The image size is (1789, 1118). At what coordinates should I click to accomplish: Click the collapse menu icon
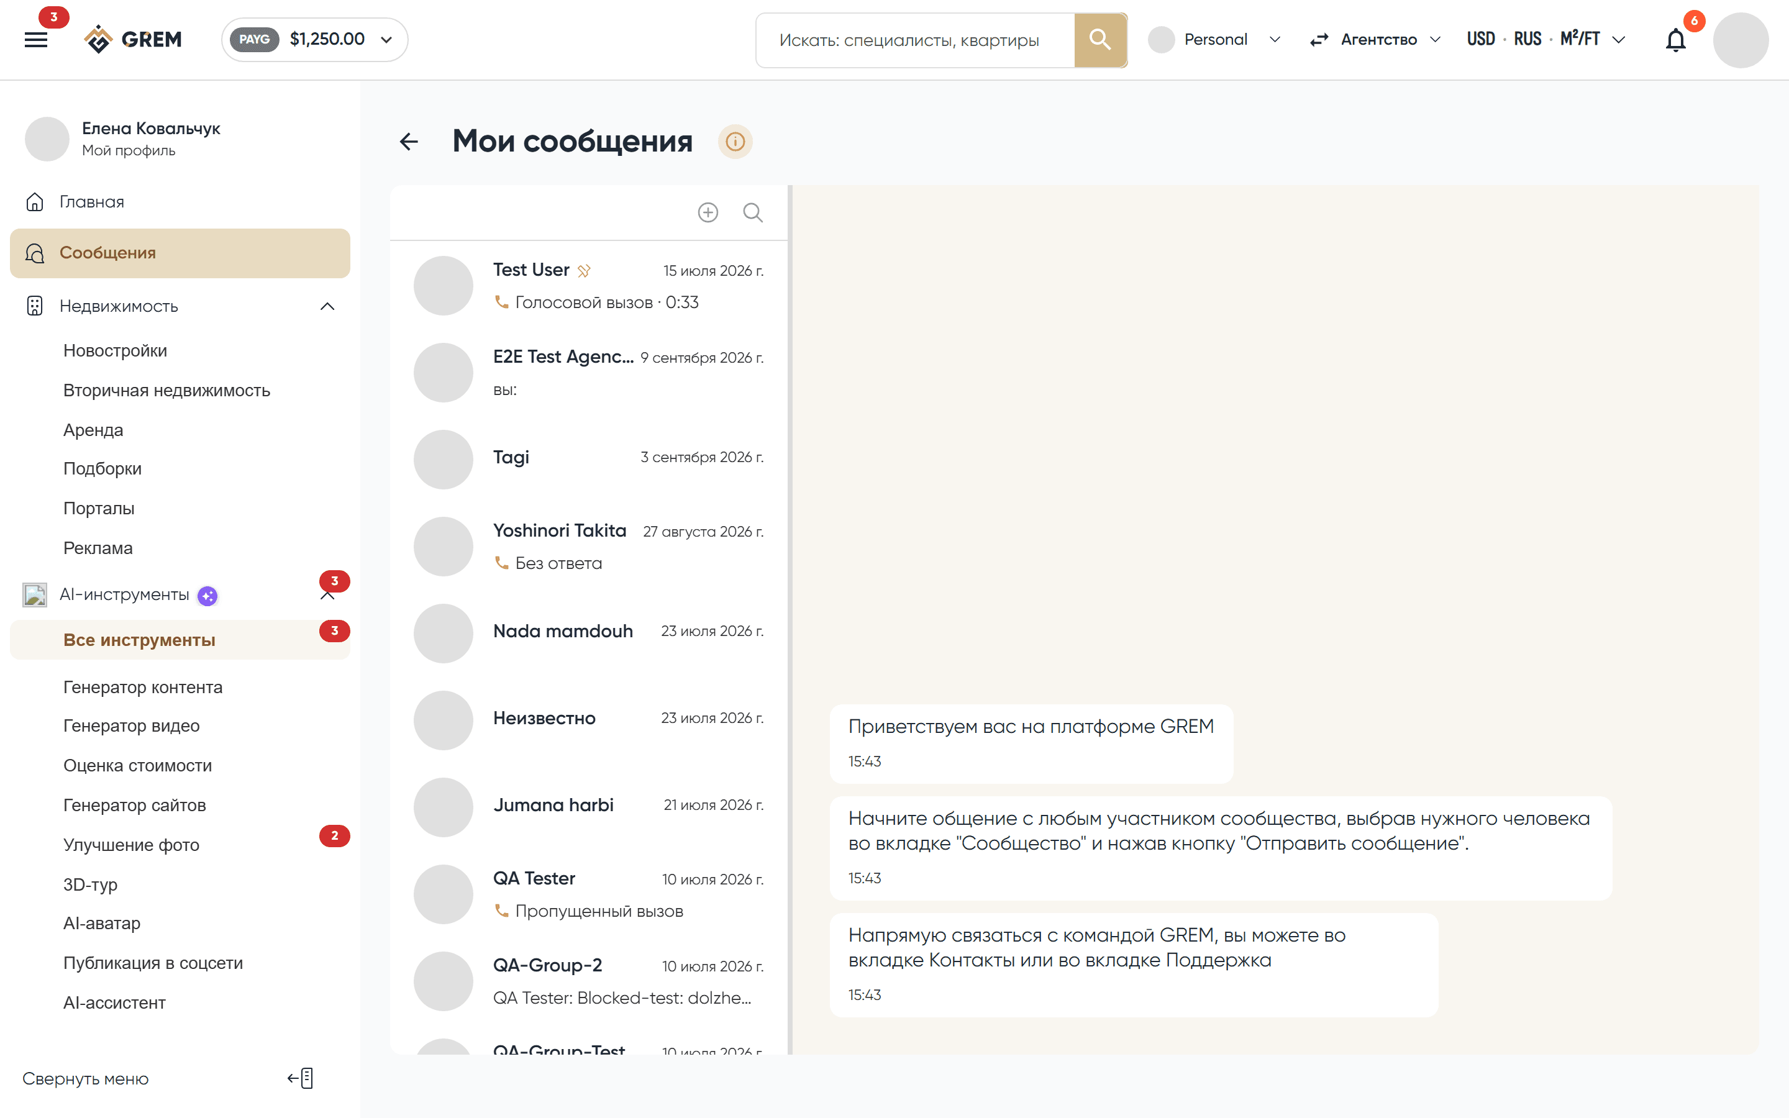[x=301, y=1078]
